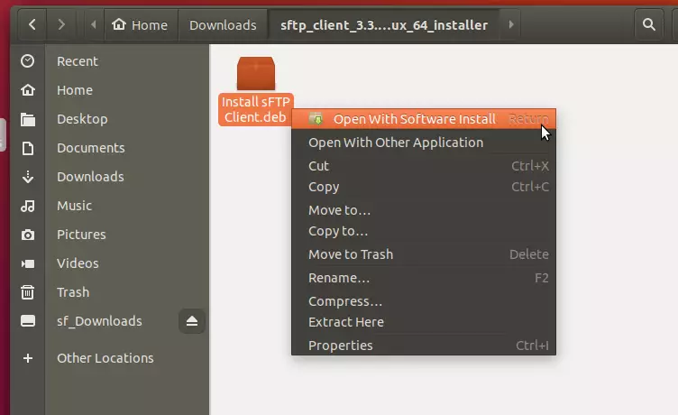Viewport: 678px width, 415px height.
Task: Choose Extract Here from the context menu
Action: pos(424,322)
